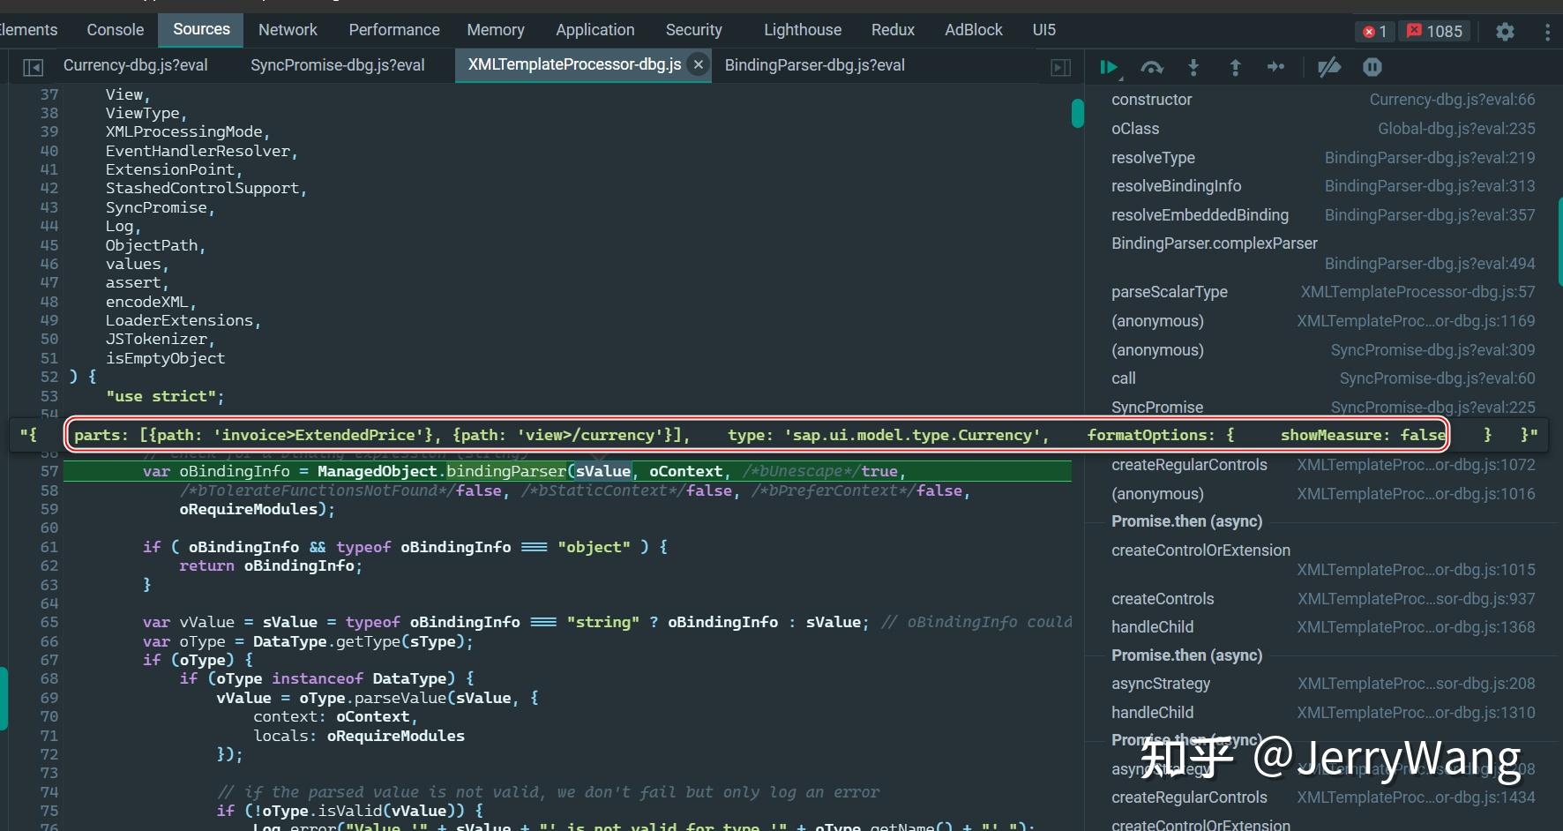Open Currency-dbg.js?eval:66 source link
Screen dimensions: 1563x831
pos(1452,100)
